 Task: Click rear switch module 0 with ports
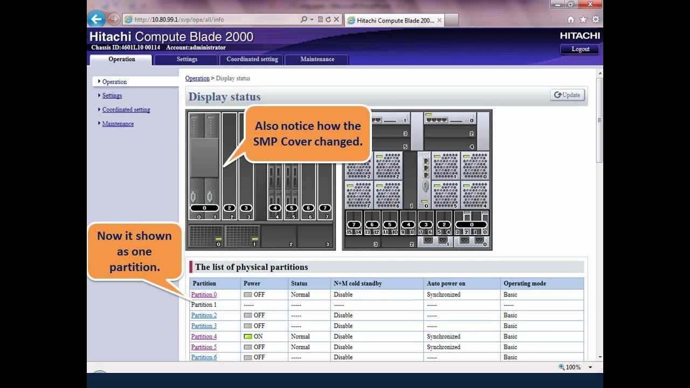click(x=450, y=118)
